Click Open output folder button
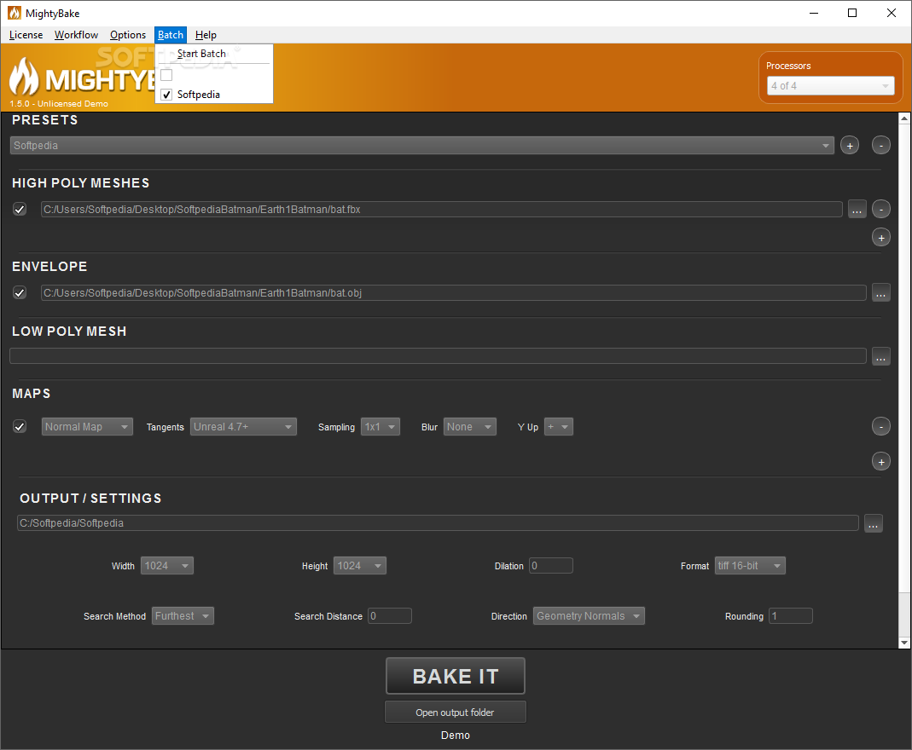This screenshot has width=912, height=750. point(456,712)
